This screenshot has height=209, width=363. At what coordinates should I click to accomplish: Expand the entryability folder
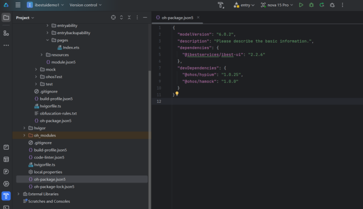(47, 26)
